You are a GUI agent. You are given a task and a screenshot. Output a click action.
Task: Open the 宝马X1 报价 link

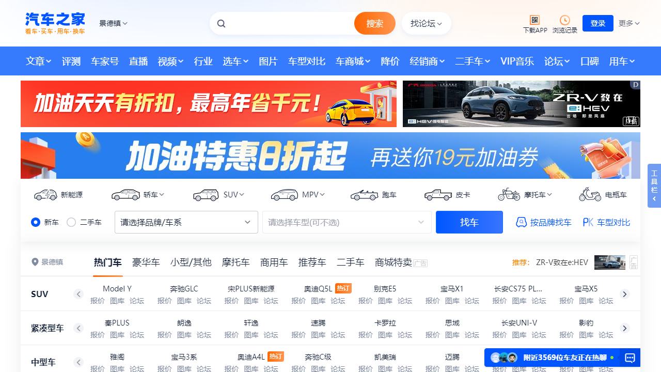(x=433, y=301)
